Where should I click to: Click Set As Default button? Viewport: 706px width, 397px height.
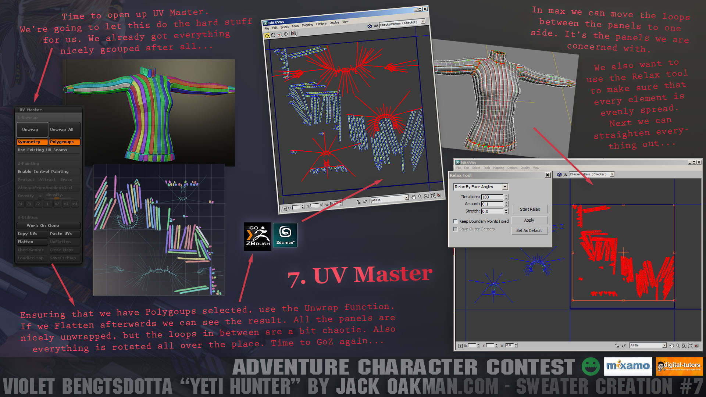point(529,230)
